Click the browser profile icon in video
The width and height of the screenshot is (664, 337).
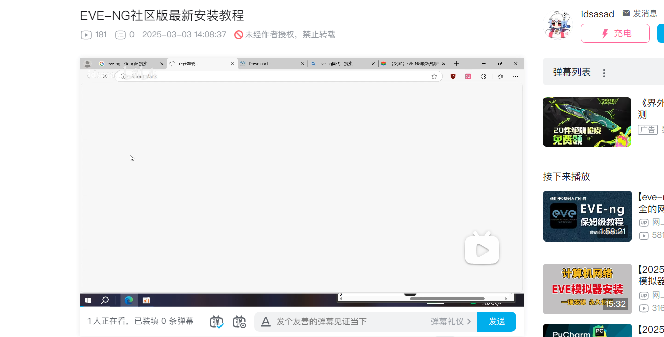pos(87,64)
